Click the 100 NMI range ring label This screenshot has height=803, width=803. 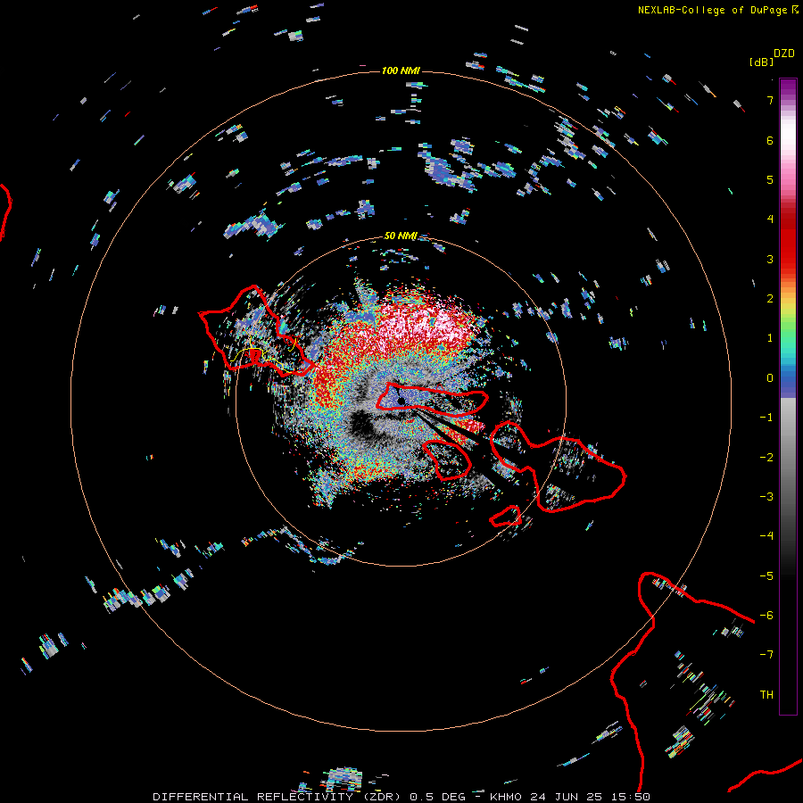pyautogui.click(x=401, y=70)
